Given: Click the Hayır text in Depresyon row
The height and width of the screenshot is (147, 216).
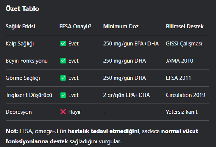Looking at the screenshot, I should 74,112.
